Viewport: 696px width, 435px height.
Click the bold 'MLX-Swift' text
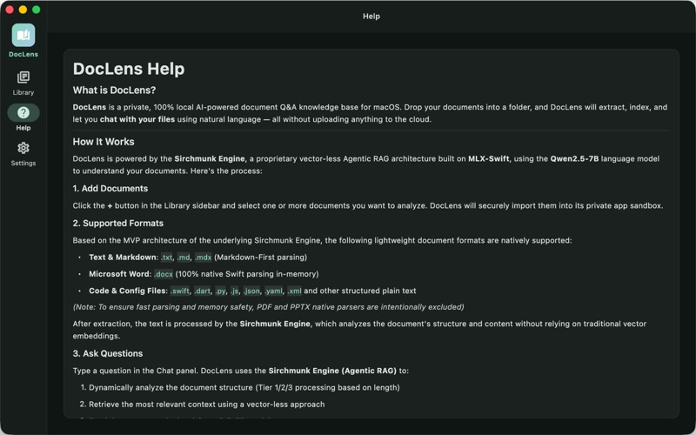click(489, 159)
